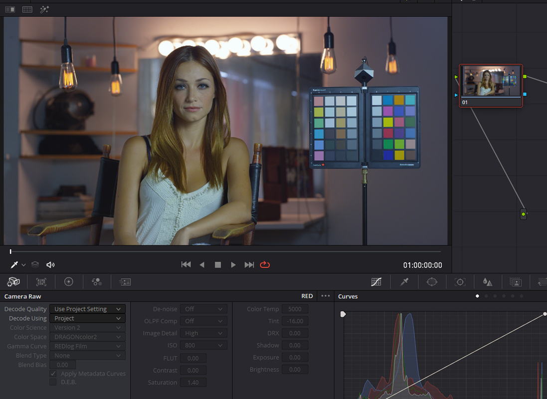Click the stacked layers icon below viewer
The height and width of the screenshot is (399, 547).
[x=35, y=265]
